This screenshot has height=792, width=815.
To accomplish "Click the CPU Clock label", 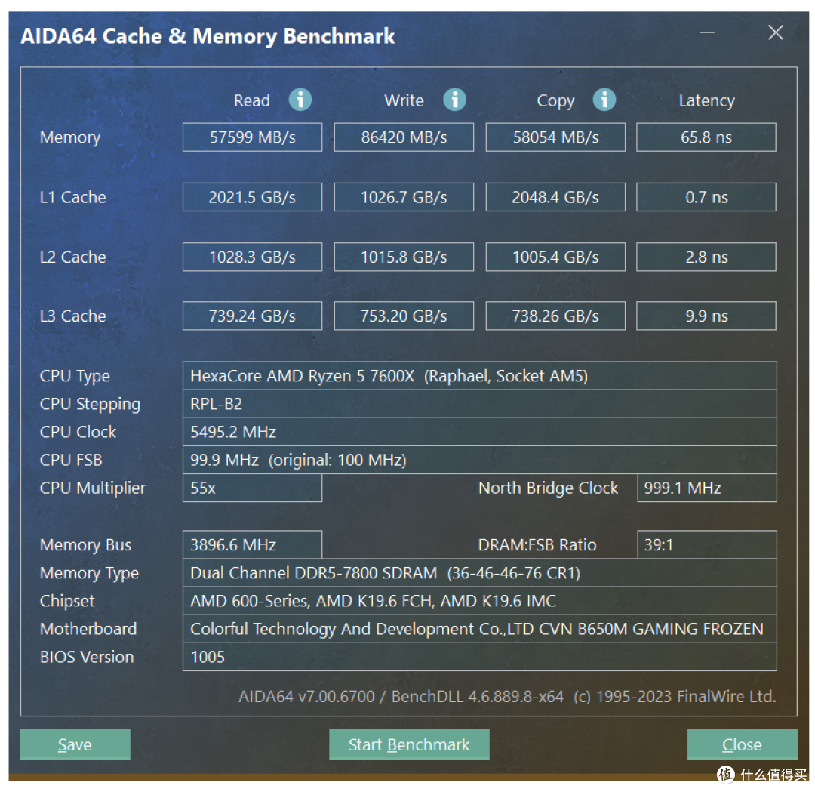I will (78, 432).
